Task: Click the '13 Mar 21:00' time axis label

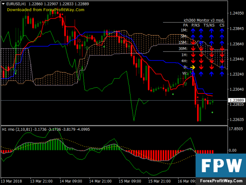Action: click(41, 181)
